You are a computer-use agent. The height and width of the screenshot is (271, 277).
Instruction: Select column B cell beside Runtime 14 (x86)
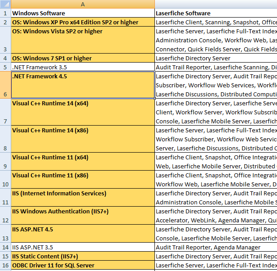click(x=216, y=139)
